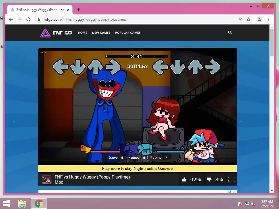Click the 3:41 song timer text
The height and width of the screenshot is (209, 279).
(137, 57)
